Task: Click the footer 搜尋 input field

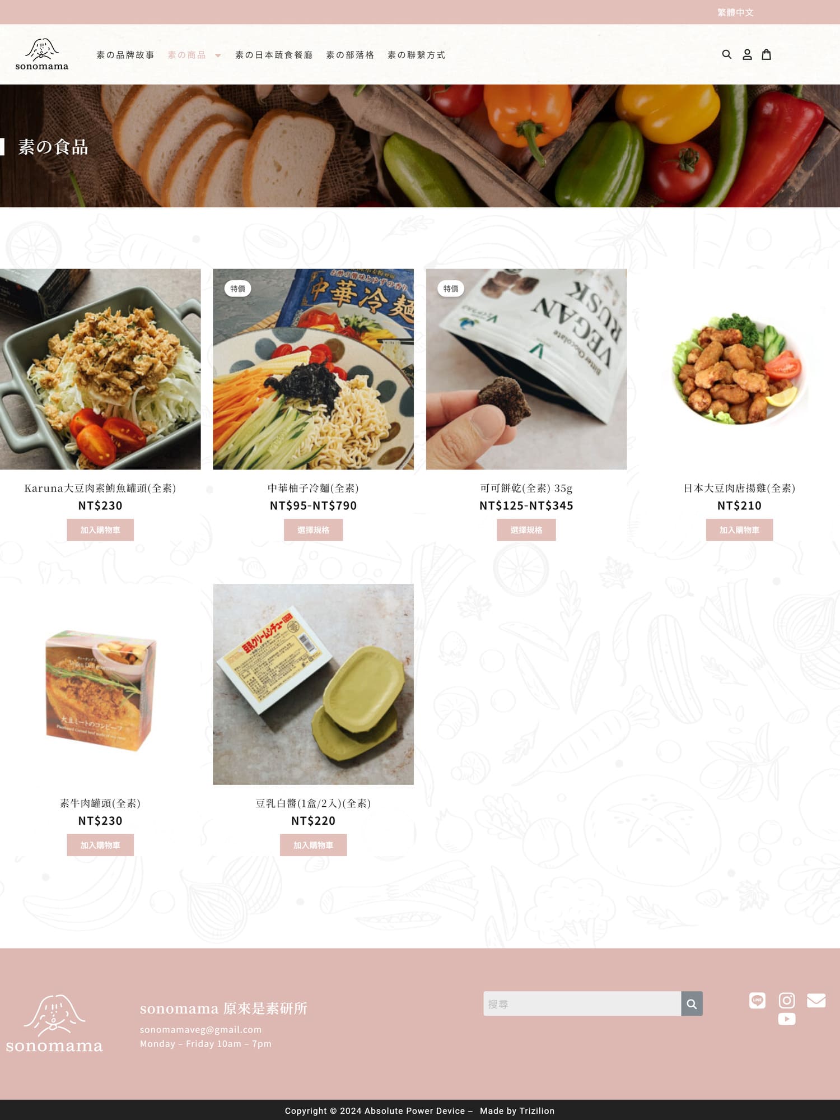Action: pyautogui.click(x=582, y=1003)
